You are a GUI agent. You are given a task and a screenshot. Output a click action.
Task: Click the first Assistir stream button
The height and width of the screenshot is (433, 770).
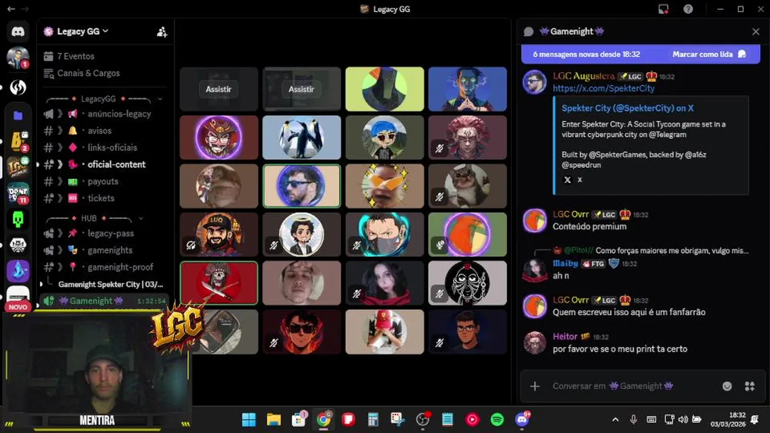point(218,89)
